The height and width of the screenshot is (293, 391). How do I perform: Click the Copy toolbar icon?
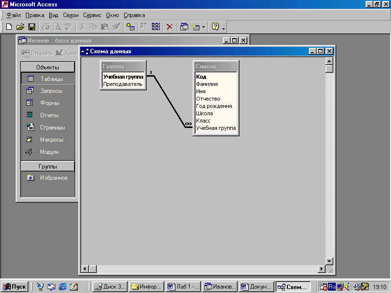pos(93,27)
